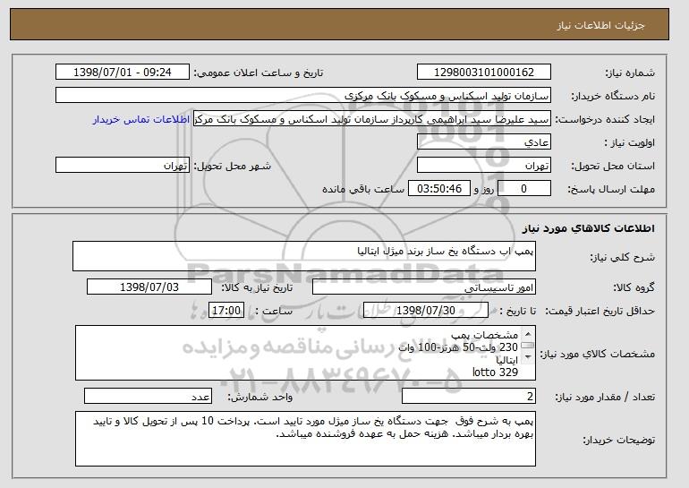Viewport: 689px width, 488px height.
Task: Click the scroll down arrow in specifications box
Action: [x=528, y=357]
